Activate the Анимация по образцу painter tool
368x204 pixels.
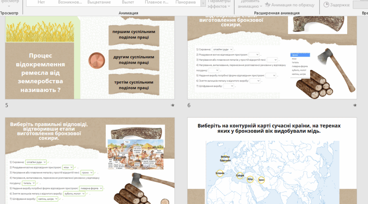click(290, 5)
